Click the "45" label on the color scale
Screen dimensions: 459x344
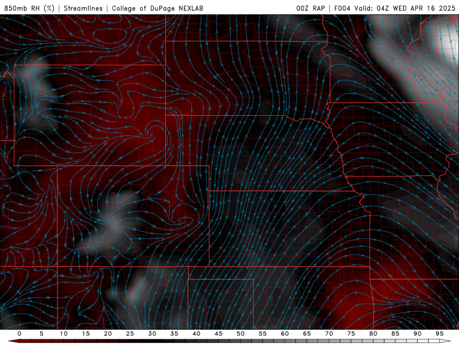[219, 334]
